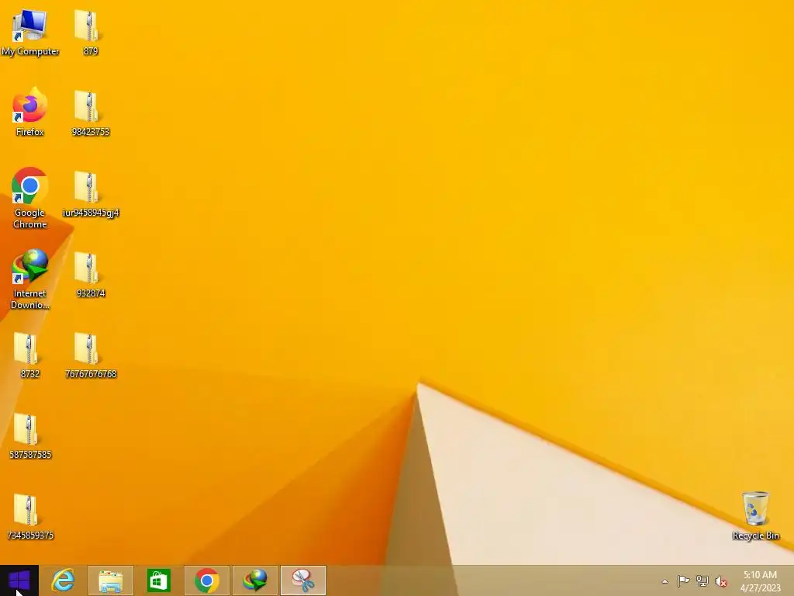The image size is (794, 596).
Task: Launch Google Chrome from the taskbar
Action: (206, 580)
